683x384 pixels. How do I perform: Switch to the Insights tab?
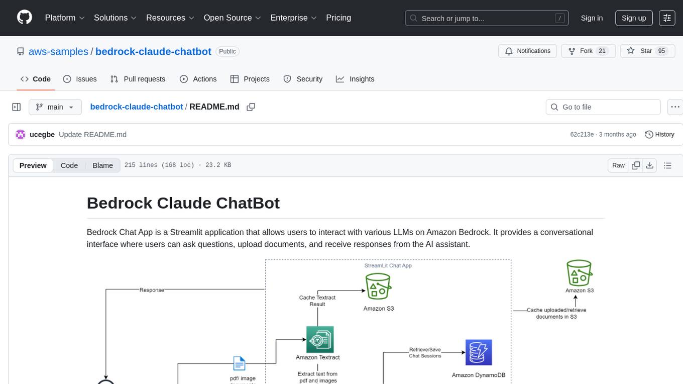355,79
